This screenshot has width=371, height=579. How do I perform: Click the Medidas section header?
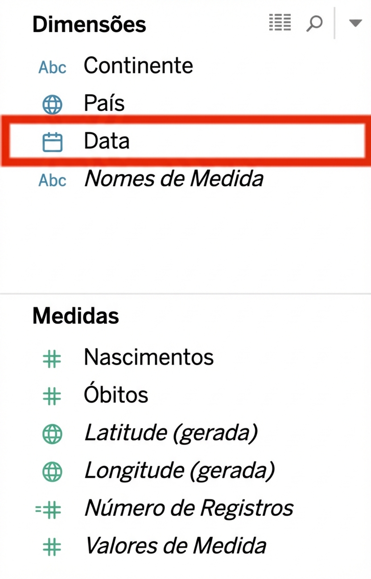coord(75,316)
